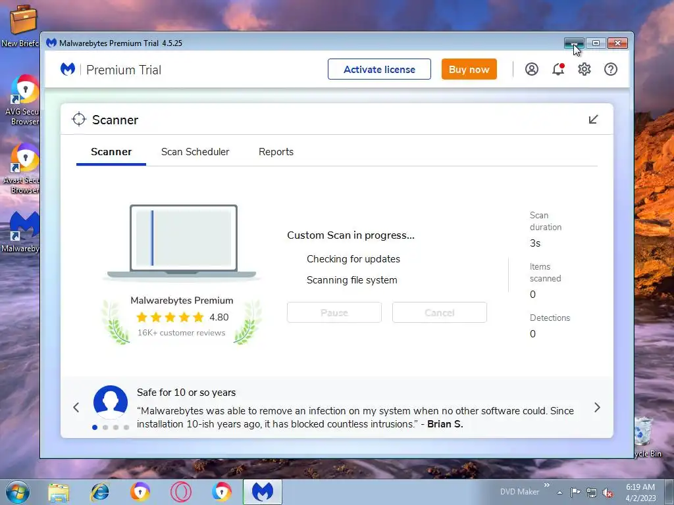Select the New Briefcase desktop icon
This screenshot has width=674, height=505.
coord(20,26)
